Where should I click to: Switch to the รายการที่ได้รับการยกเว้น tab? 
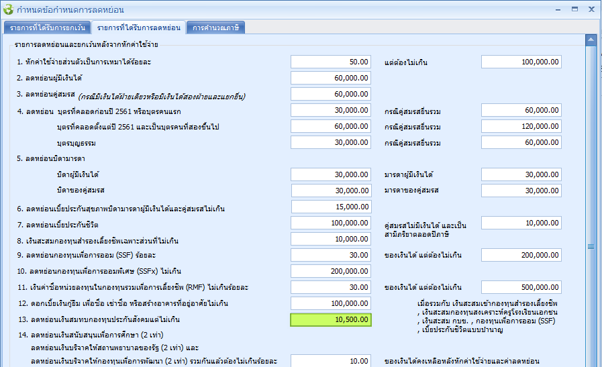pyautogui.click(x=46, y=28)
